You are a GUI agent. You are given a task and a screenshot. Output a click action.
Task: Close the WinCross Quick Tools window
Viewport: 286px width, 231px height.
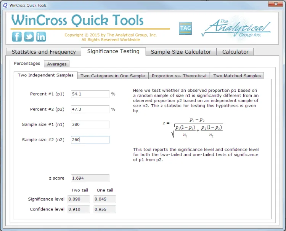pos(276,4)
